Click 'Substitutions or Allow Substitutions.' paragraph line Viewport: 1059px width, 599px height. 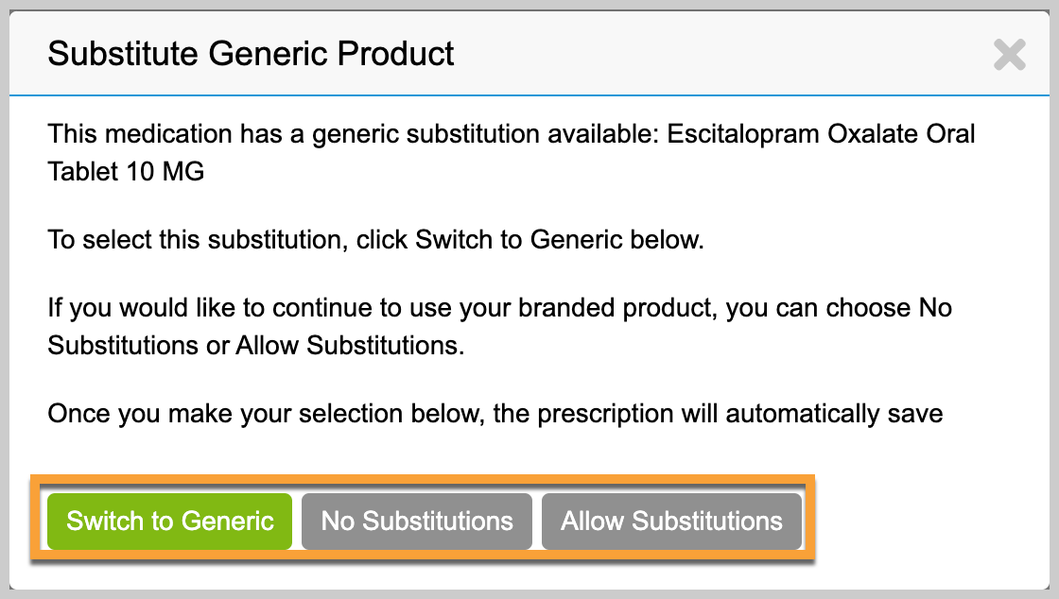click(256, 345)
